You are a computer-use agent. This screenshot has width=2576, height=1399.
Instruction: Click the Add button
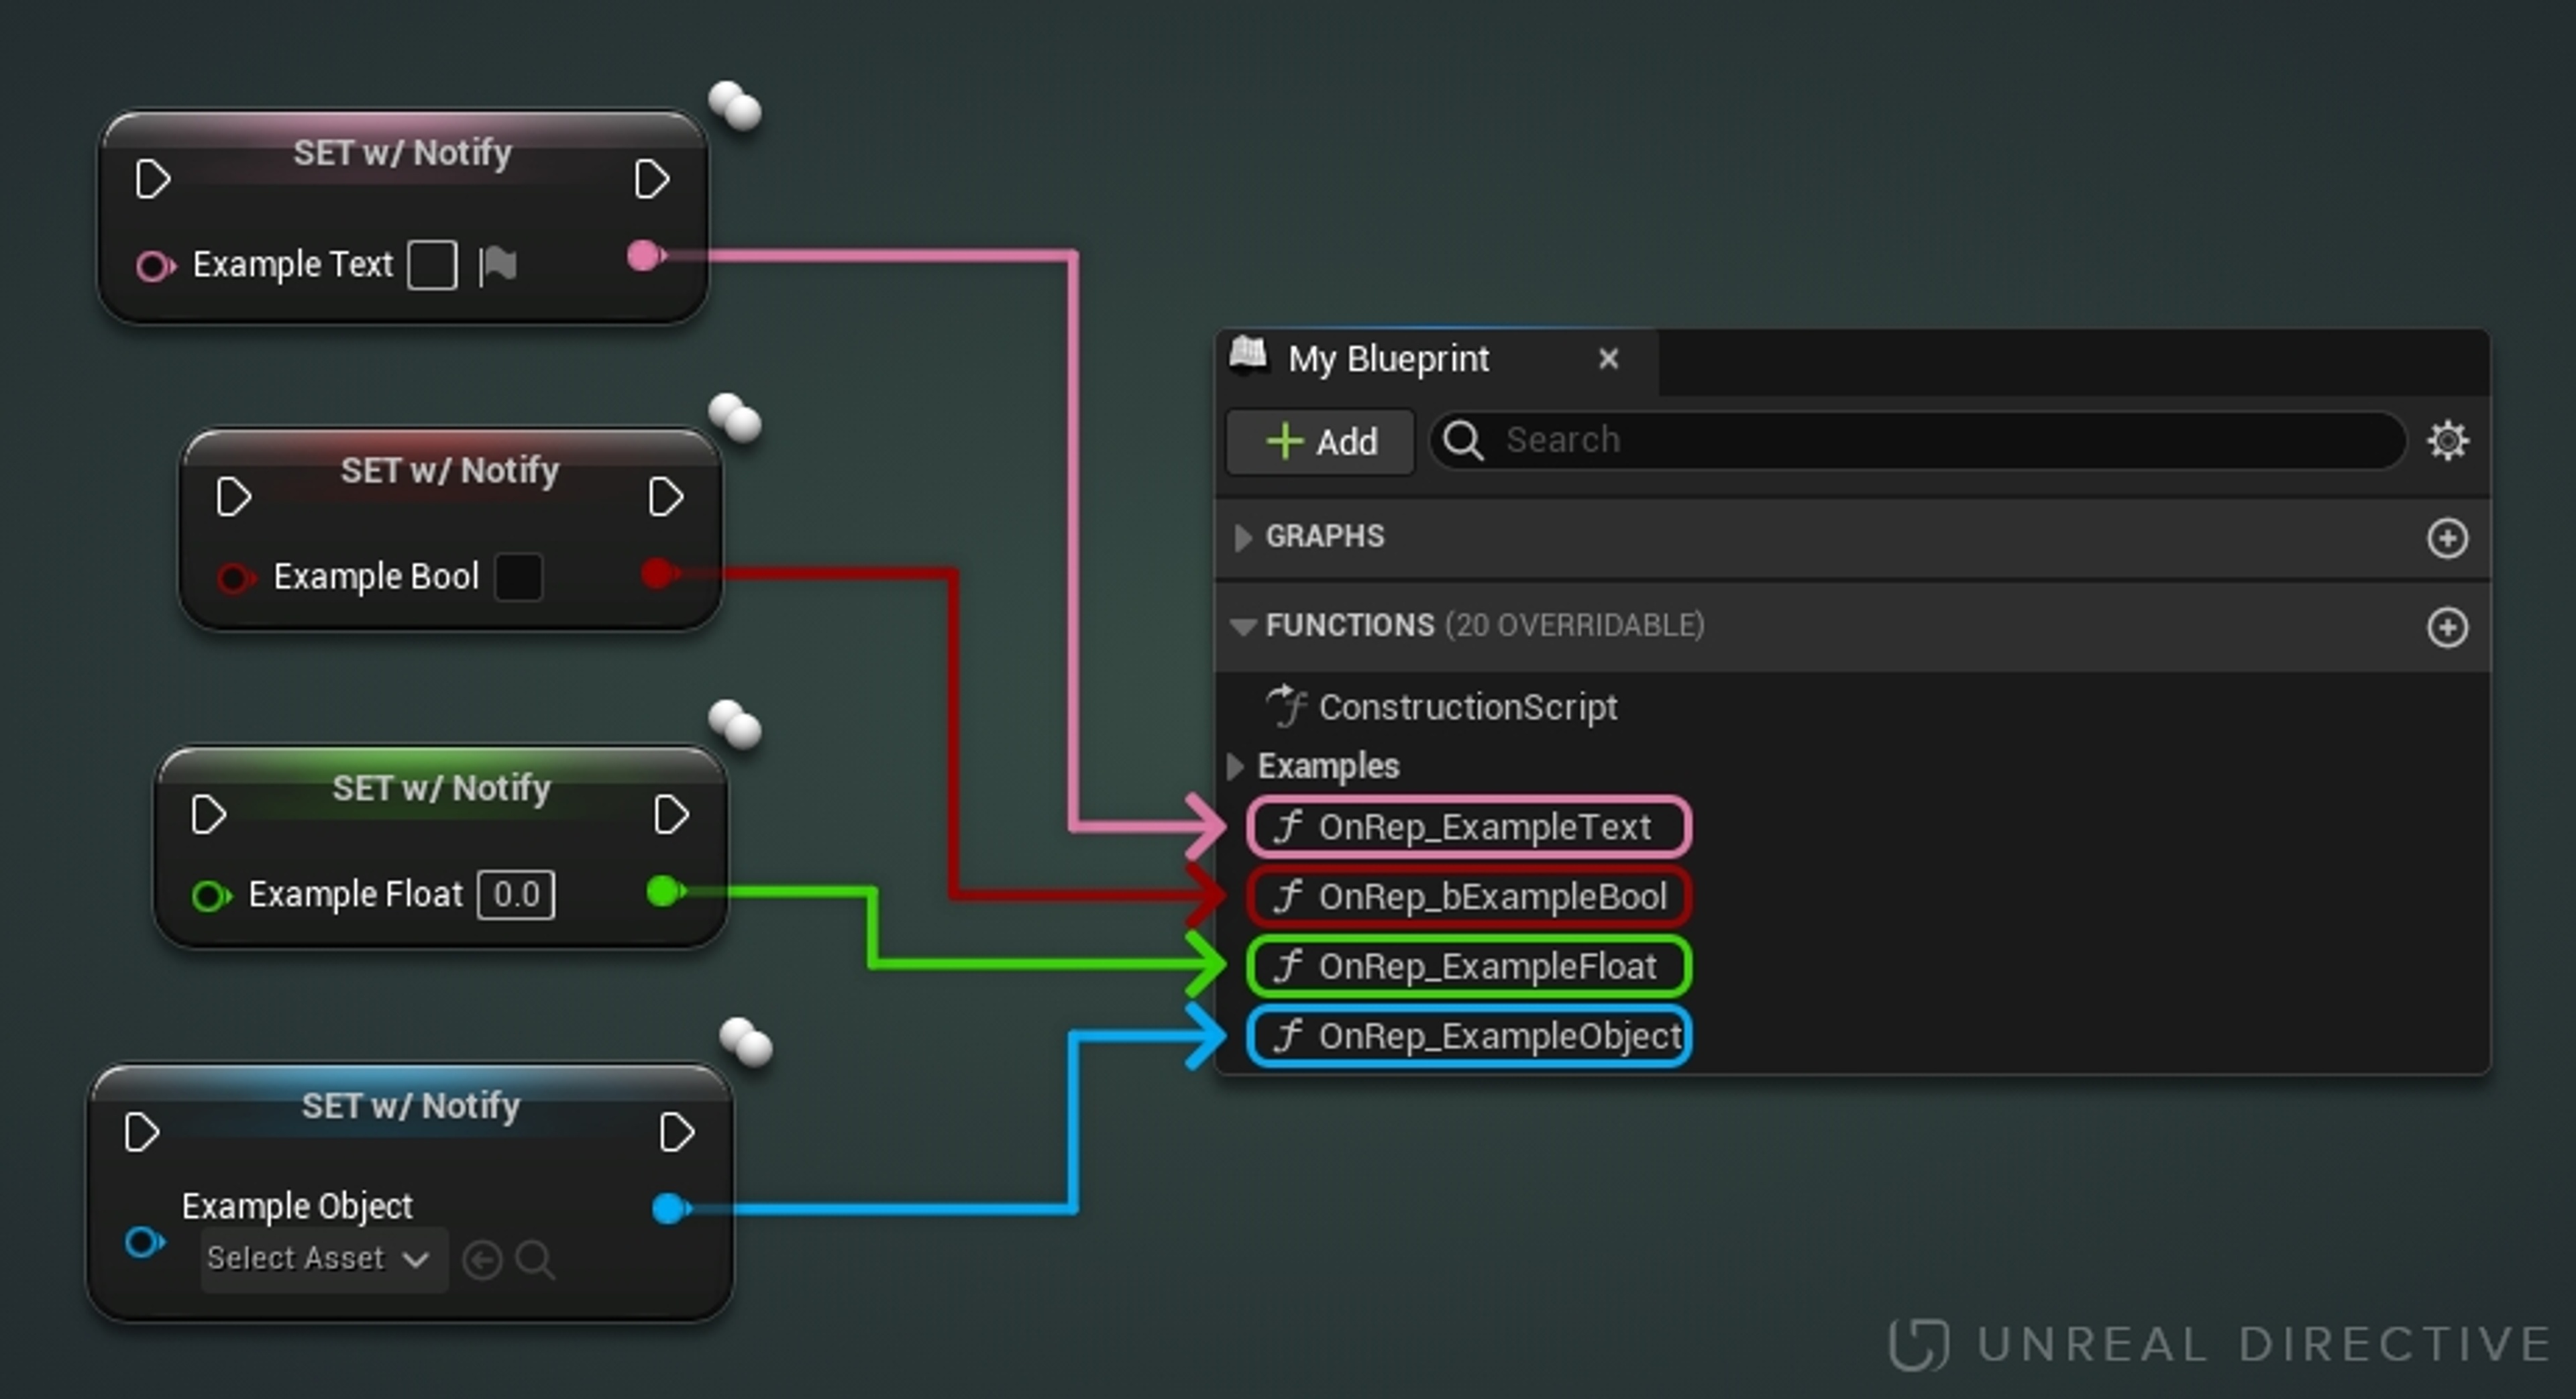tap(1320, 441)
